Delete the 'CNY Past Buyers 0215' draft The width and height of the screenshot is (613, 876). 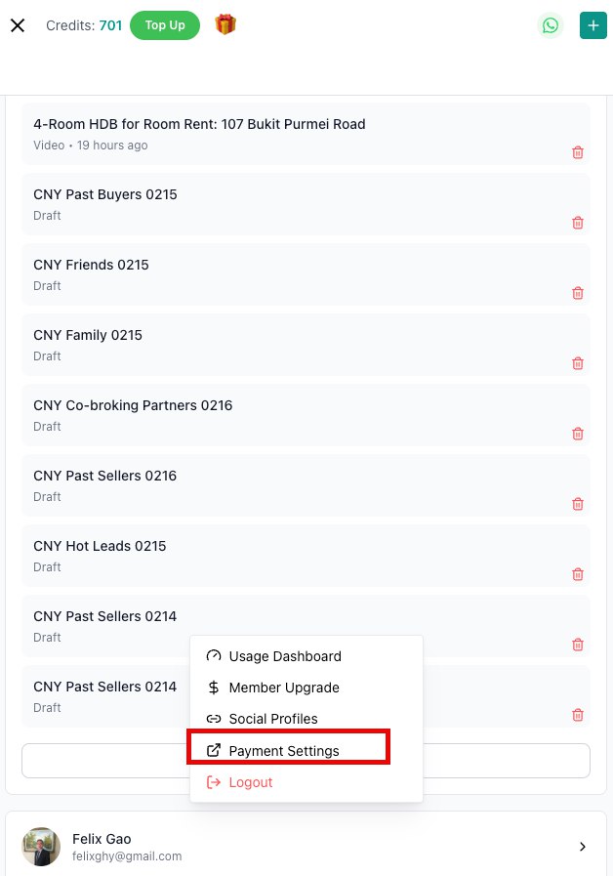point(577,223)
